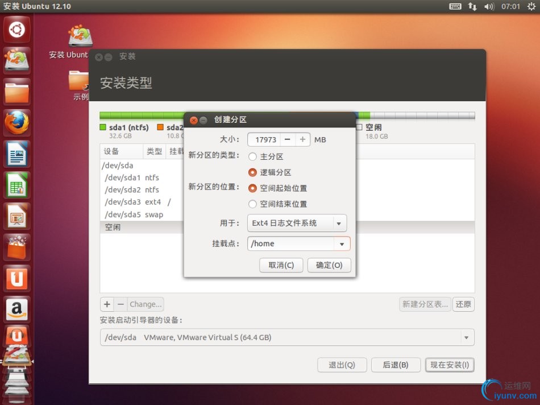Screen dimensions: 540x405
Task: Quit the installer with 退出(Q)
Action: click(x=342, y=365)
